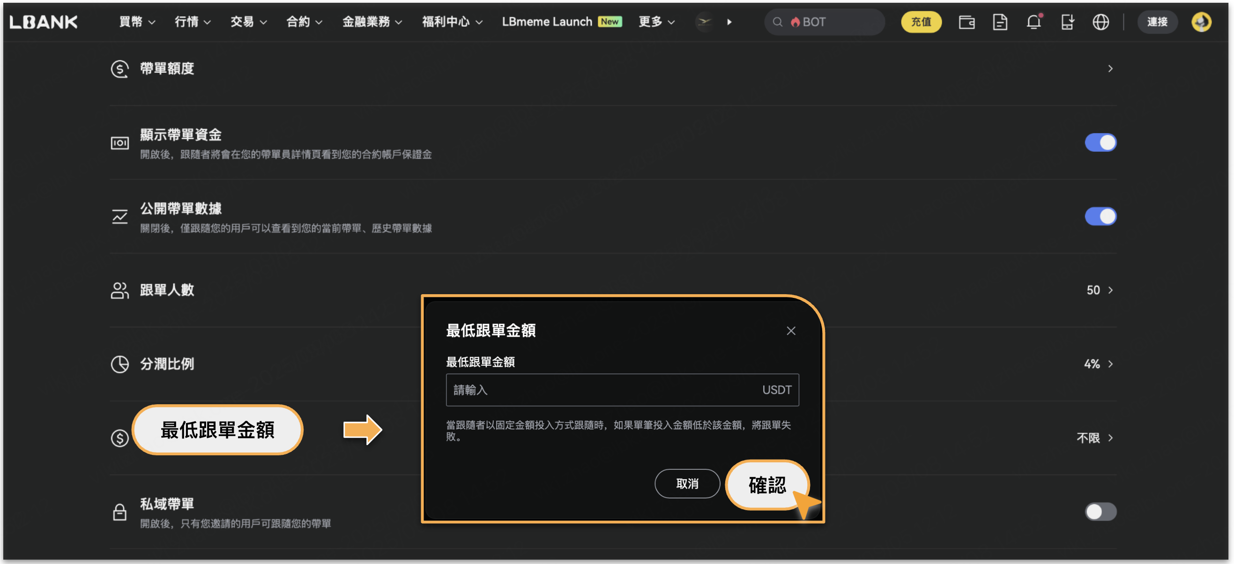Viewport: 1234px width, 564px height.
Task: Click the 跟單人數 row label
Action: 167,290
